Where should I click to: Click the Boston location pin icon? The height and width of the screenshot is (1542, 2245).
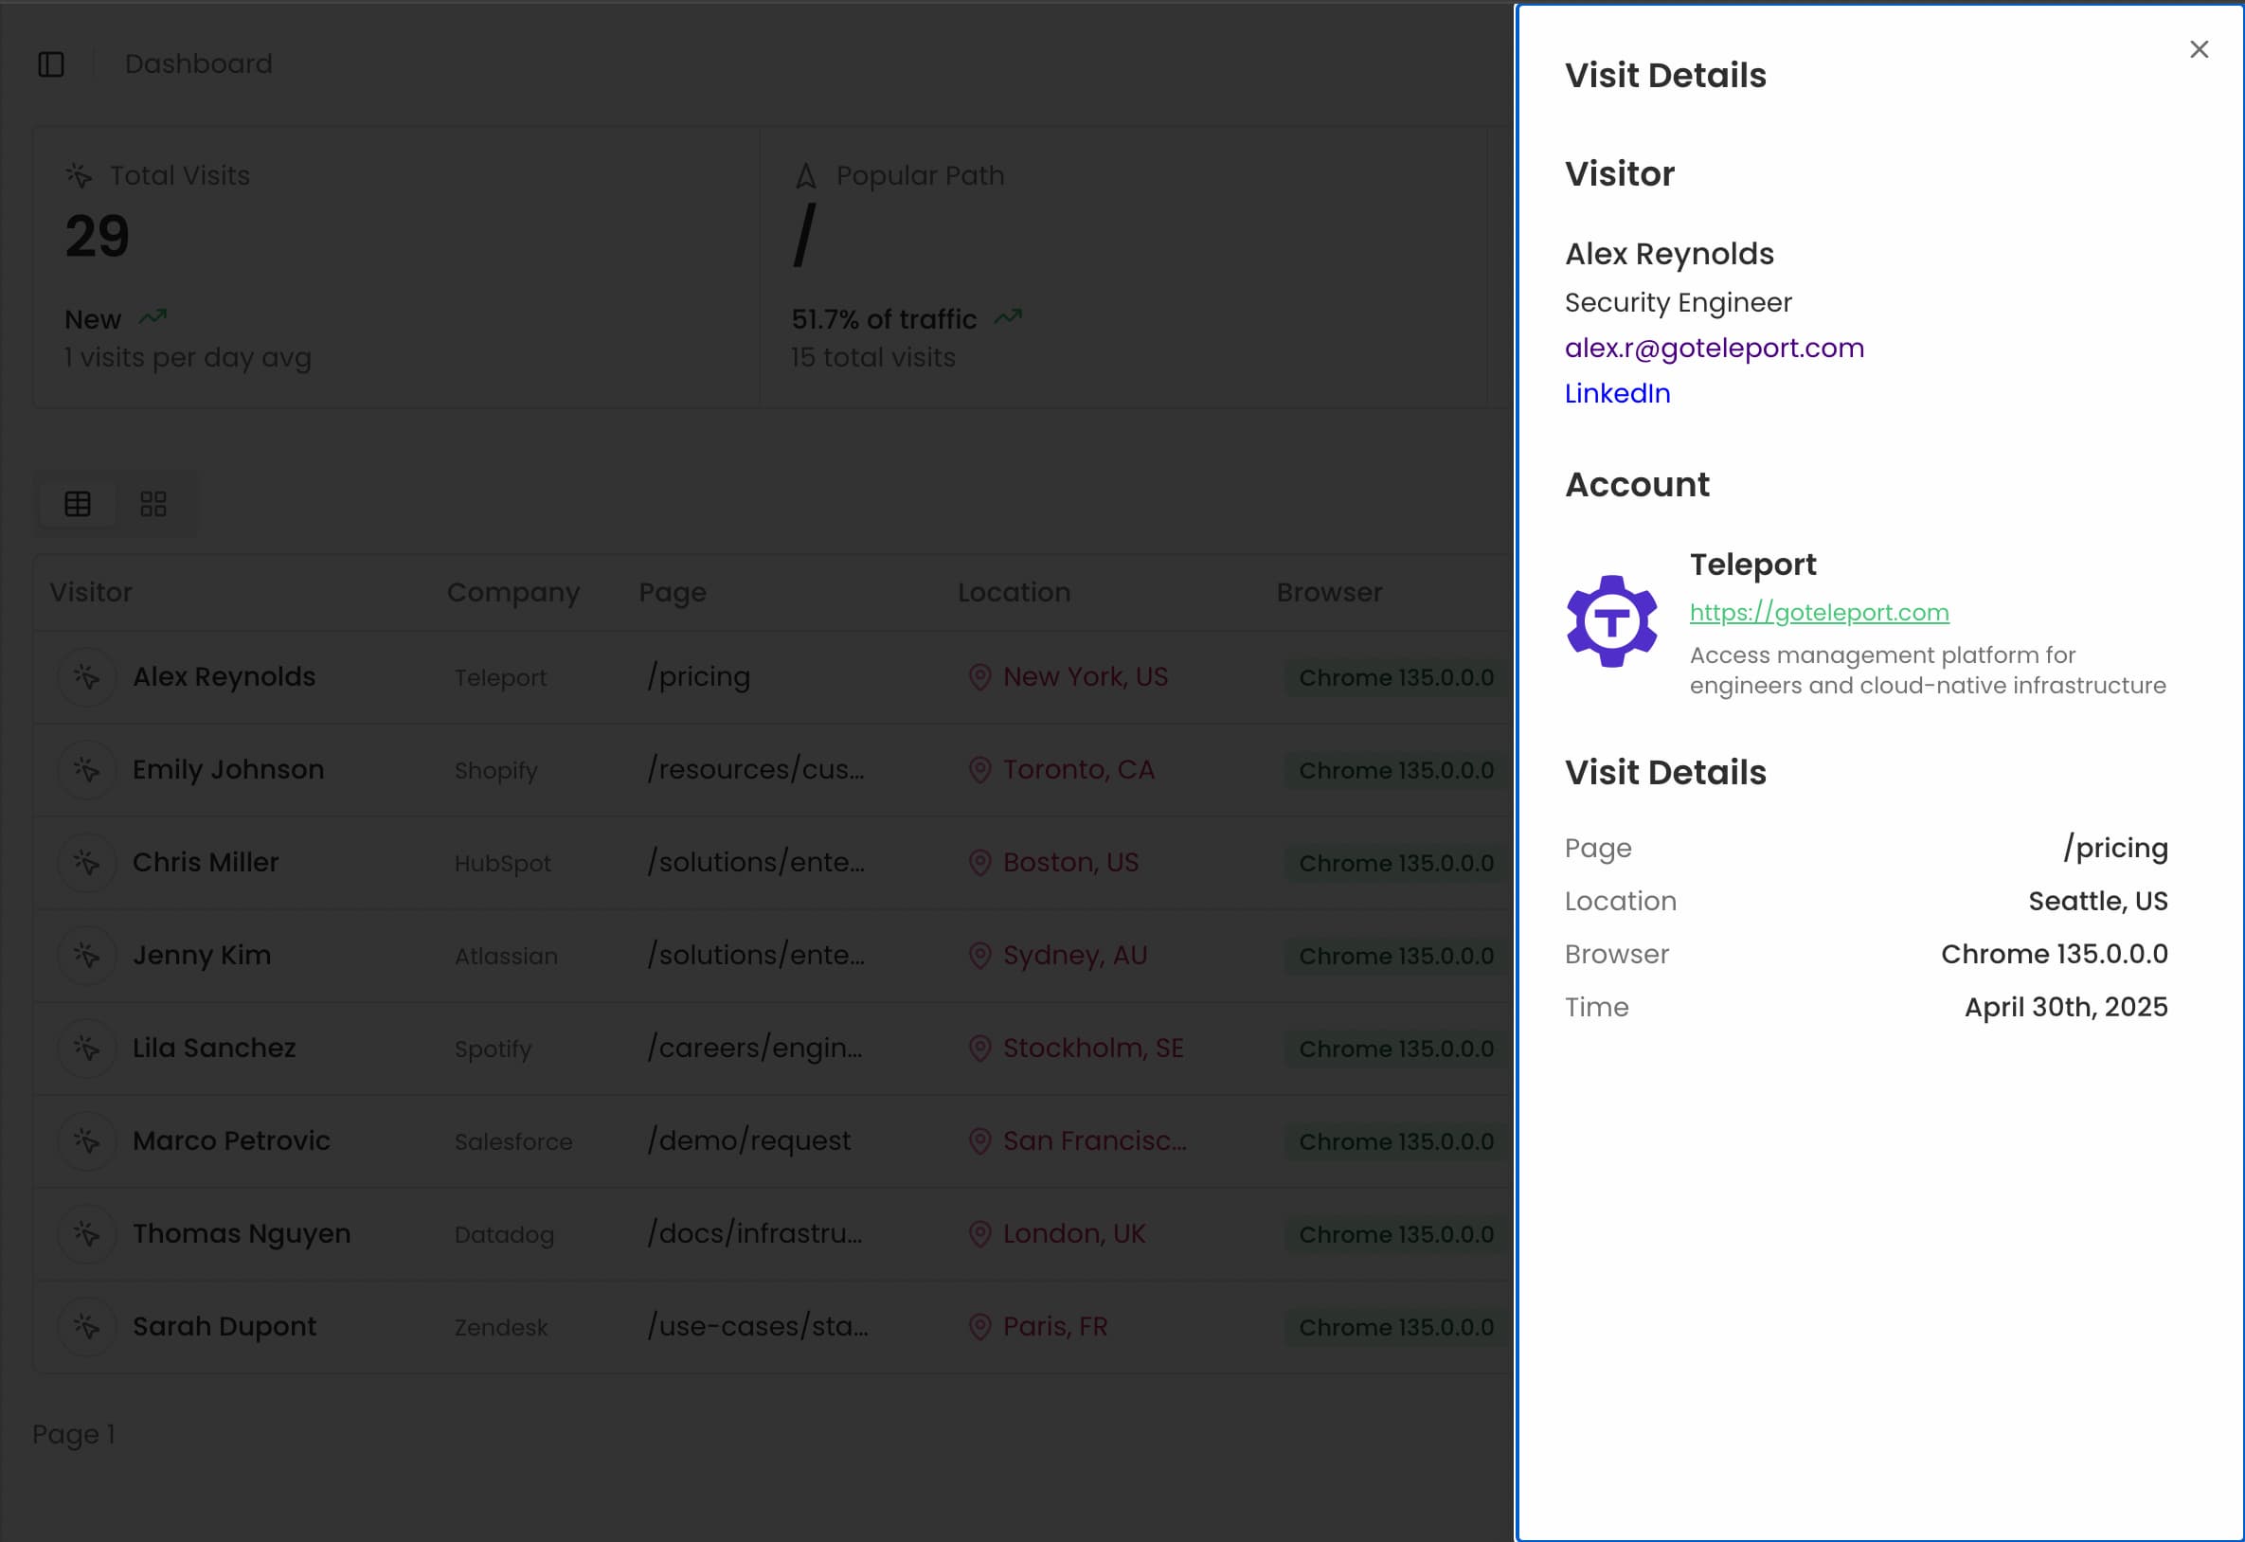tap(979, 863)
